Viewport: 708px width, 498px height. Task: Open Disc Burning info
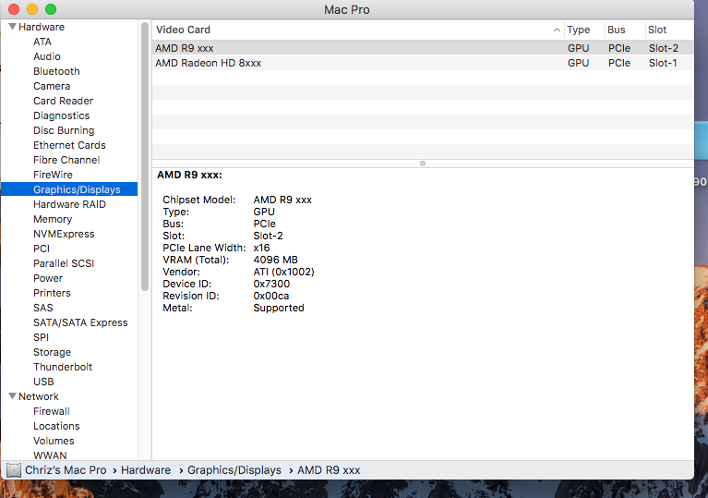point(64,130)
